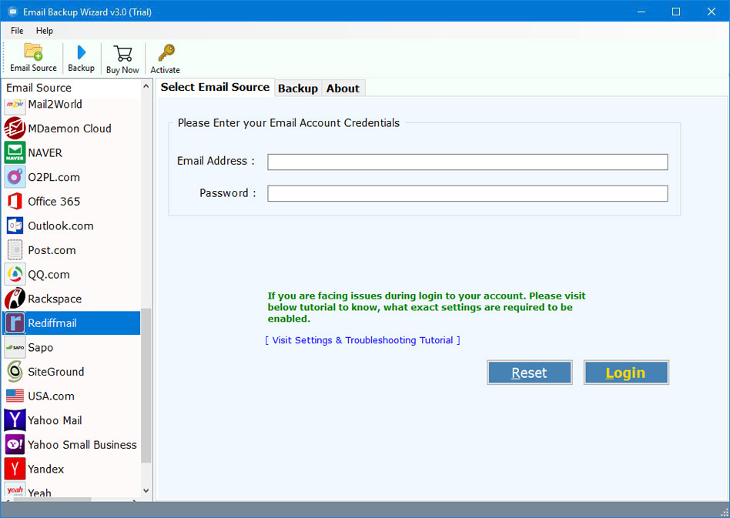The width and height of the screenshot is (730, 518).
Task: Click the sidebar scrollbar down arrow
Action: pos(146,491)
